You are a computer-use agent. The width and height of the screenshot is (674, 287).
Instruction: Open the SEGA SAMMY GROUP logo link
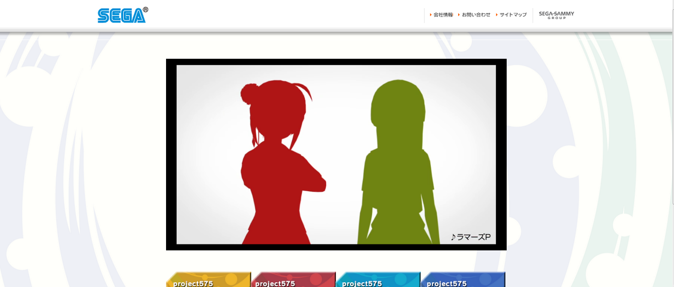(556, 15)
